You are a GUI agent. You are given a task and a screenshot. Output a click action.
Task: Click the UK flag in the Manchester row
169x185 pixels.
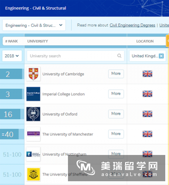[148, 134]
